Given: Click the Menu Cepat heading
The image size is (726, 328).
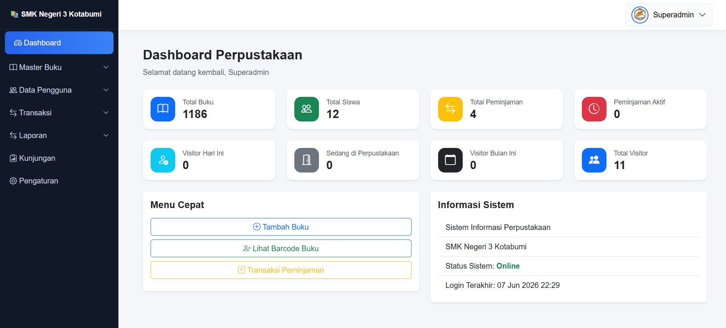Looking at the screenshot, I should coord(177,205).
